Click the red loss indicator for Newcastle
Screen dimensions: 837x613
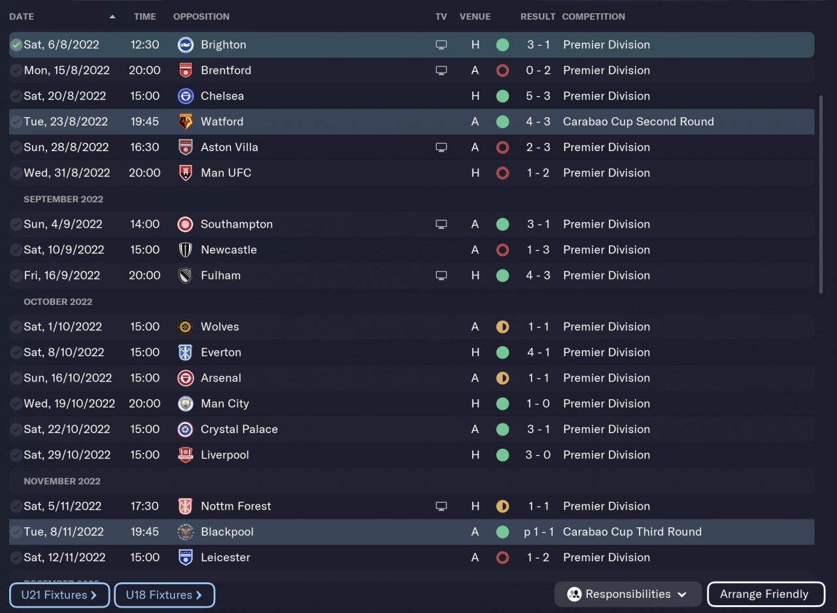pyautogui.click(x=502, y=250)
